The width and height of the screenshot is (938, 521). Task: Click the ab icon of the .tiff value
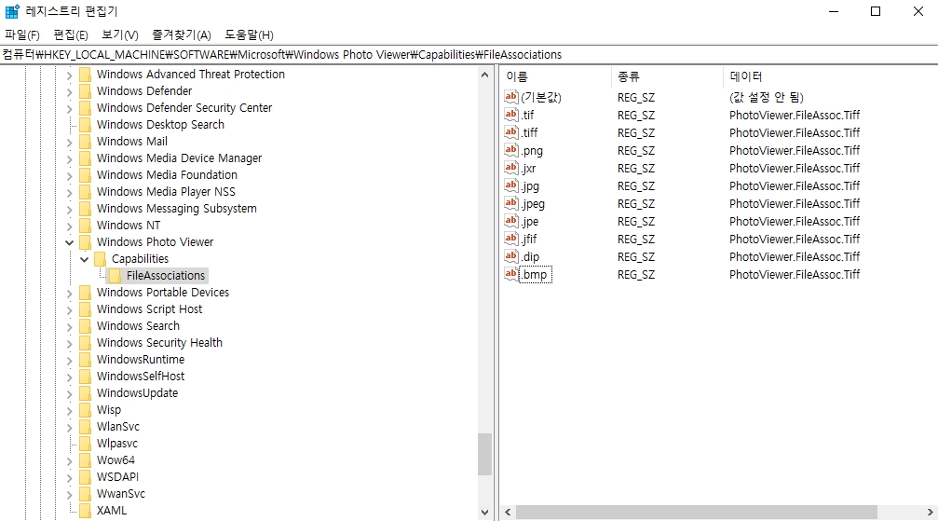(510, 132)
